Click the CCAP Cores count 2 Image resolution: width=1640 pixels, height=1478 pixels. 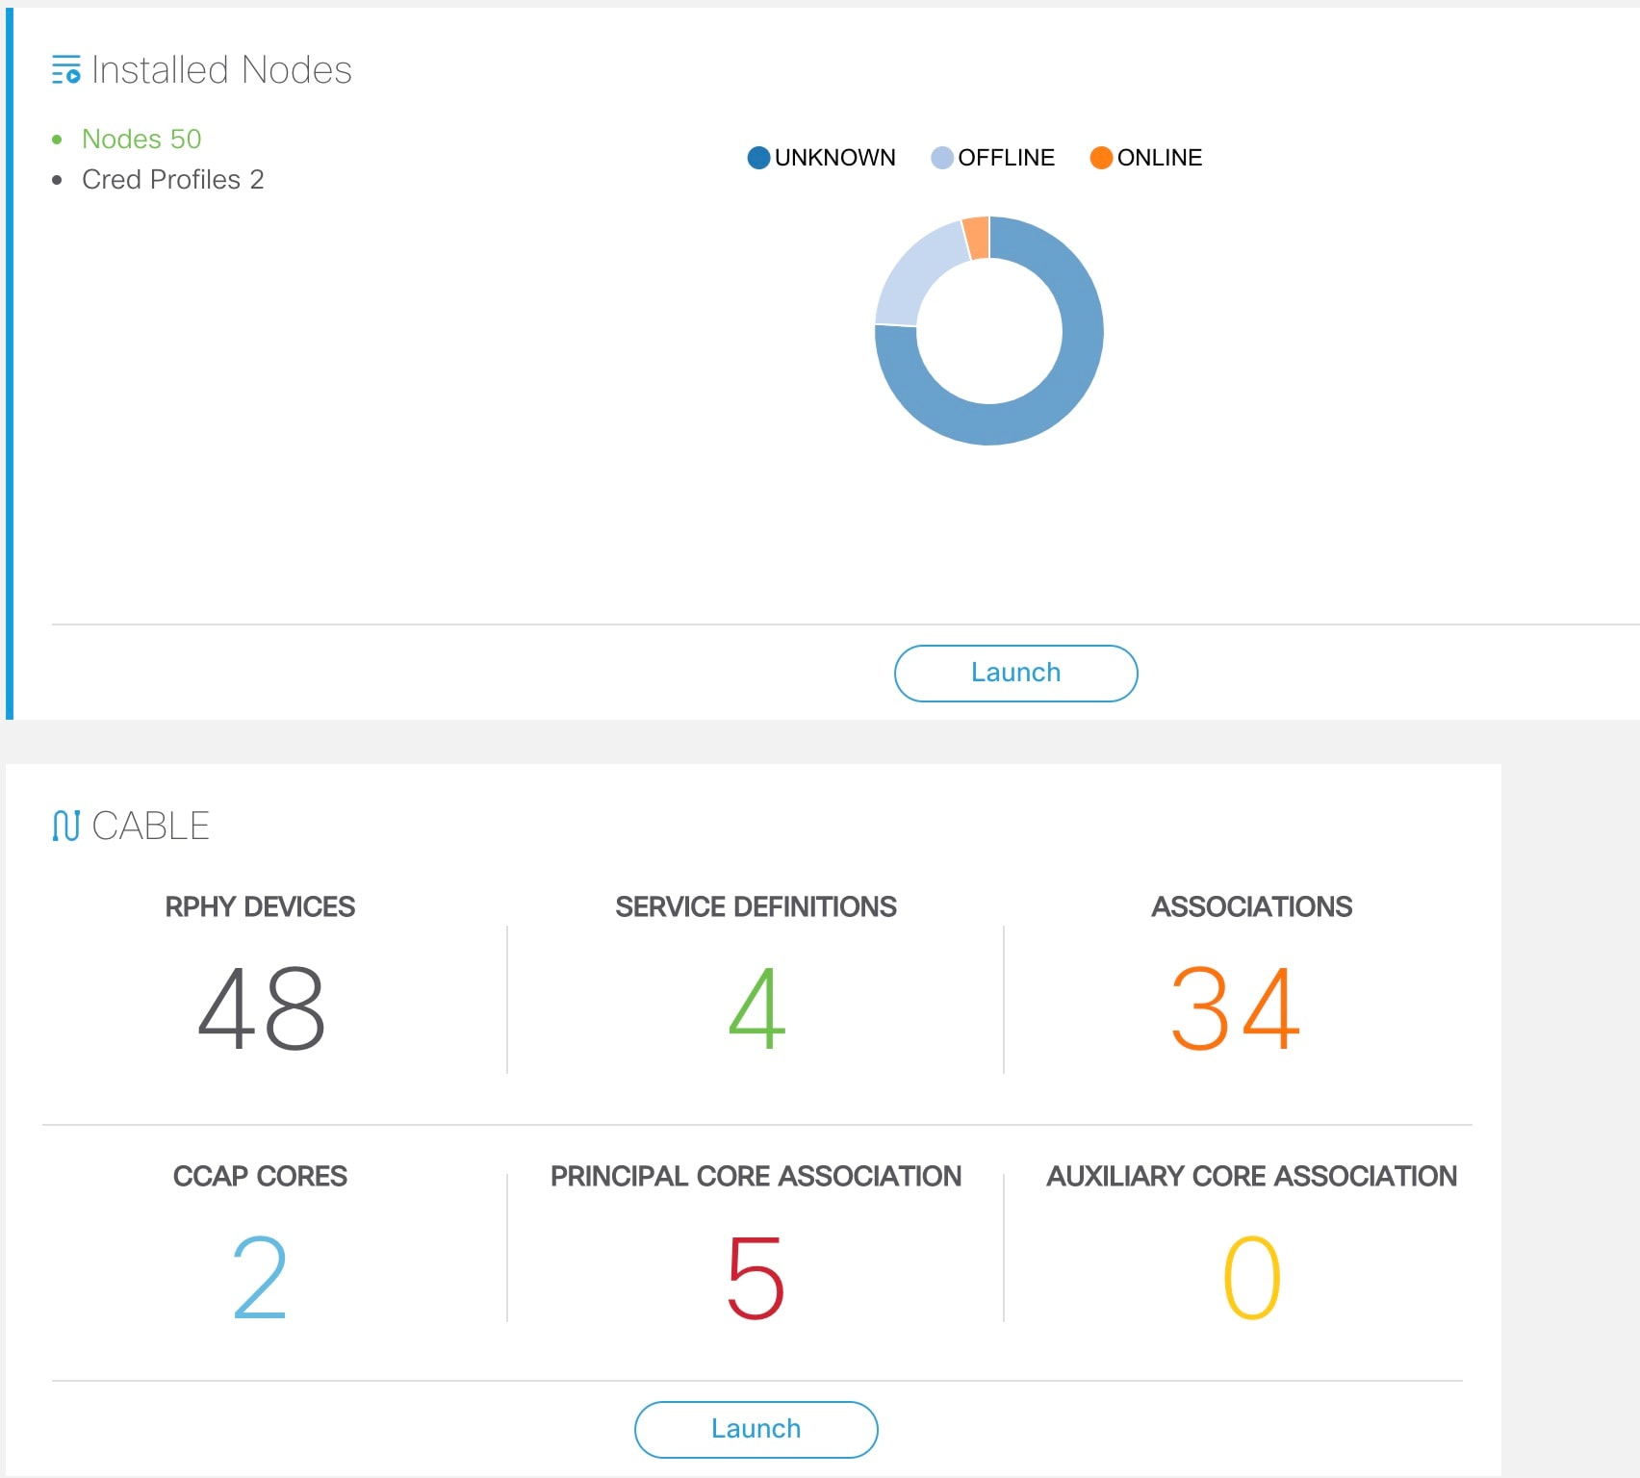tap(260, 1277)
